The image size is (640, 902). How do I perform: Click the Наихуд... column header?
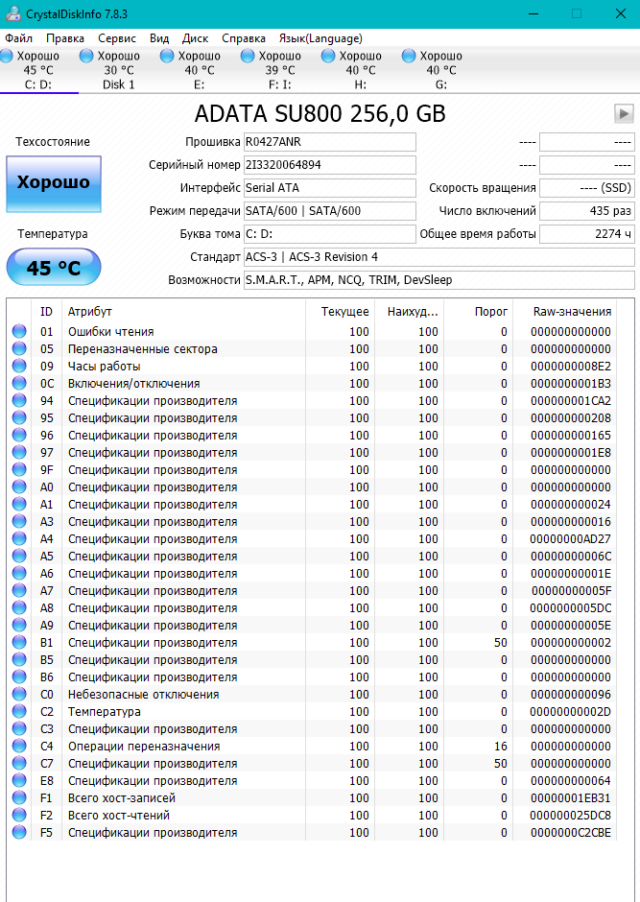pos(409,312)
